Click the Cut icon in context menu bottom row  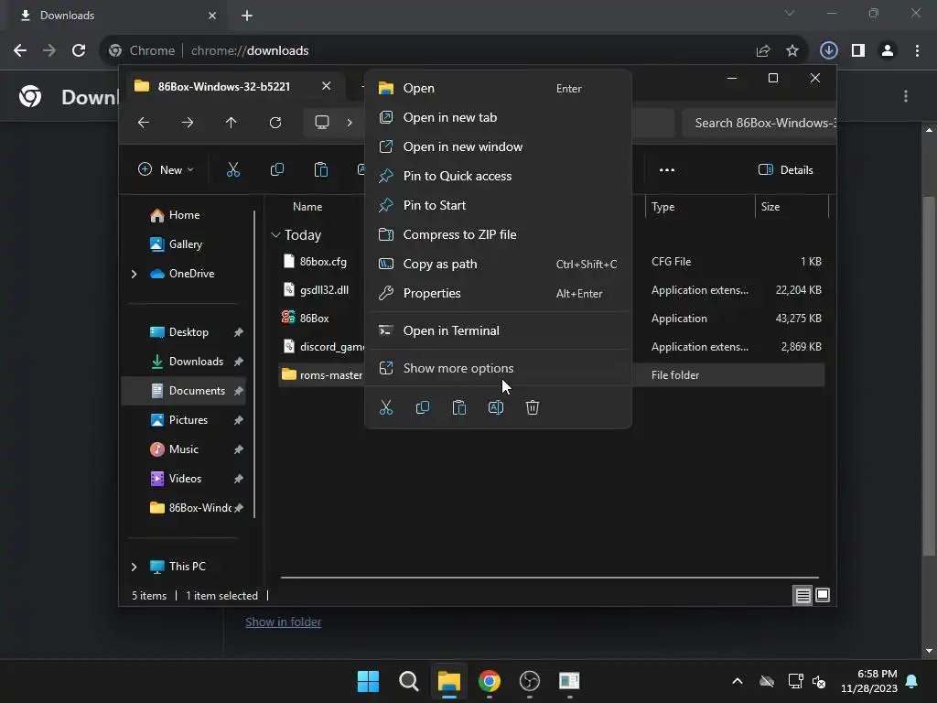coord(386,407)
